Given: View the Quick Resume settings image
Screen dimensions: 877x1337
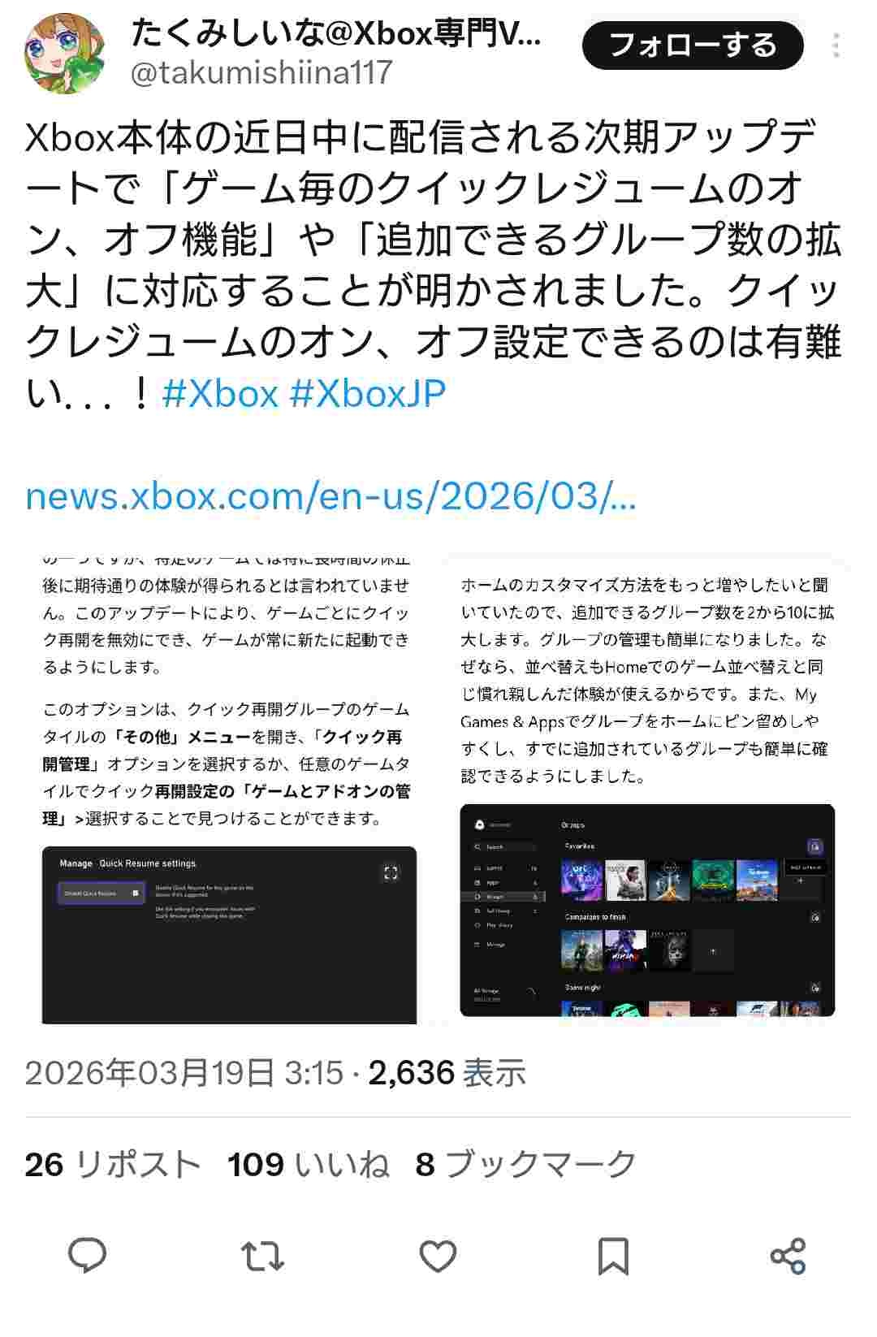Looking at the screenshot, I should click(x=229, y=788).
